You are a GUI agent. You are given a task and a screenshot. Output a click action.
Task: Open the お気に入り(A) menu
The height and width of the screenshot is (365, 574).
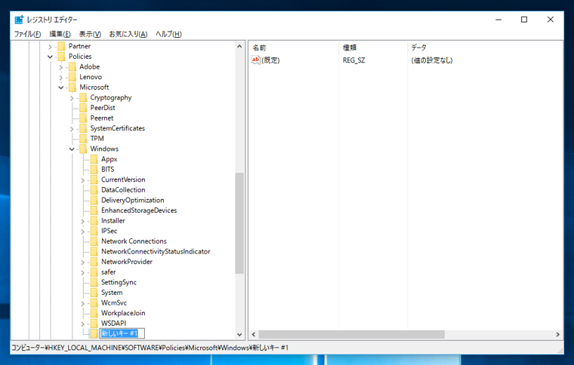point(128,34)
